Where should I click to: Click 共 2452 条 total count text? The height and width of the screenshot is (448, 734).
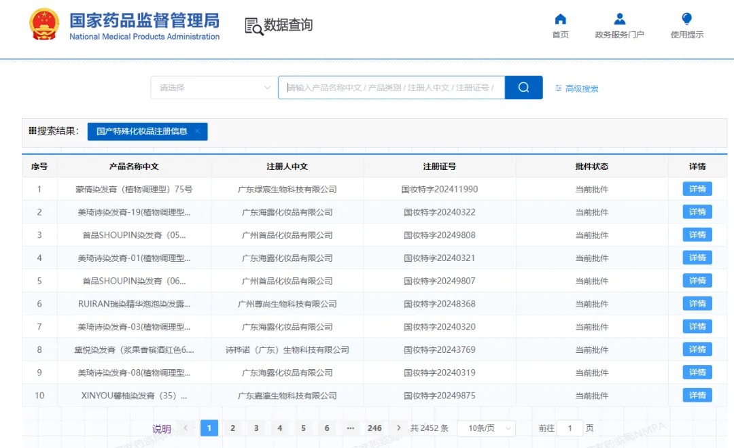430,428
